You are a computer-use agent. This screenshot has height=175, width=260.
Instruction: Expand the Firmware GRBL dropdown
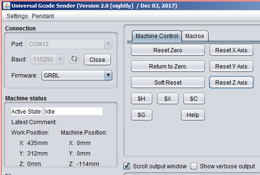click(x=77, y=75)
